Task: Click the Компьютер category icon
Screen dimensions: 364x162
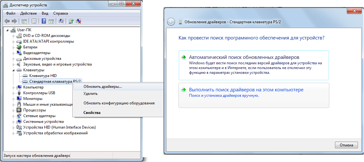Action: (19, 87)
